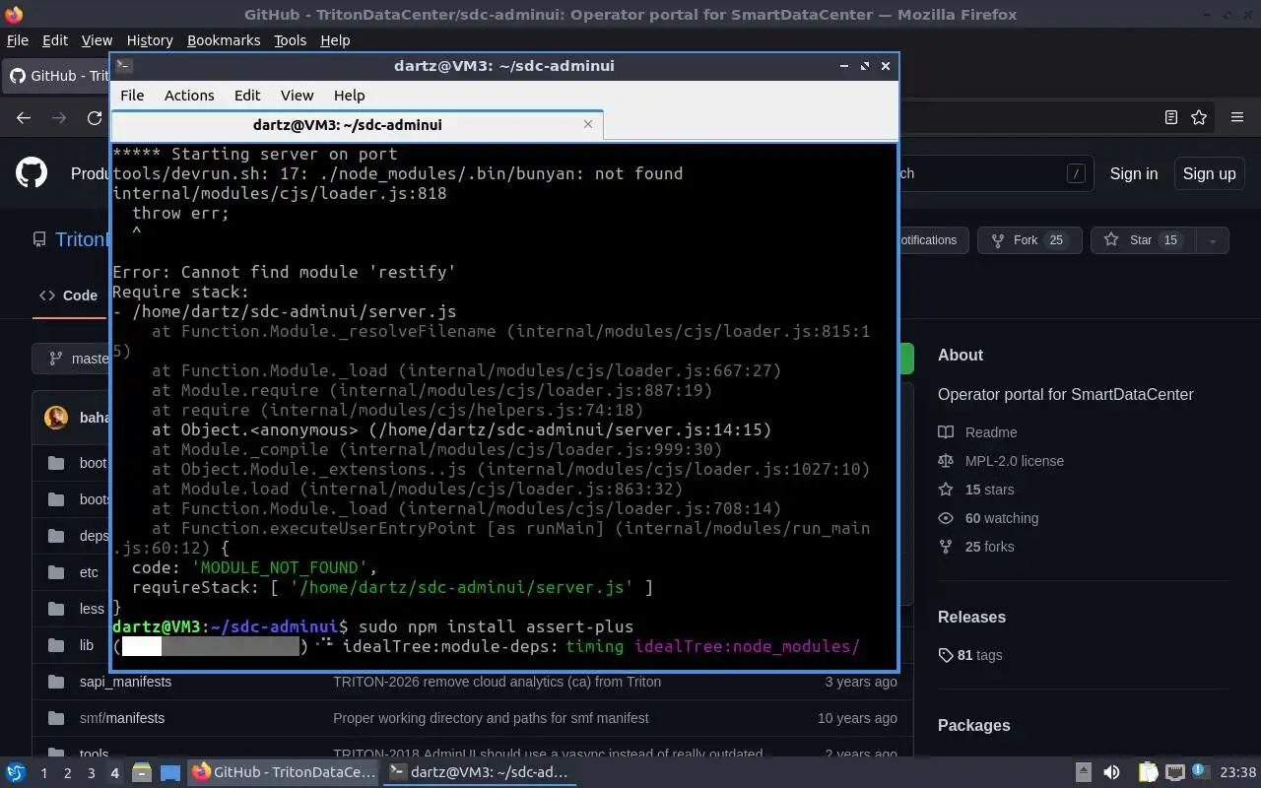
Task: Open the terminal Help menu
Action: [349, 96]
